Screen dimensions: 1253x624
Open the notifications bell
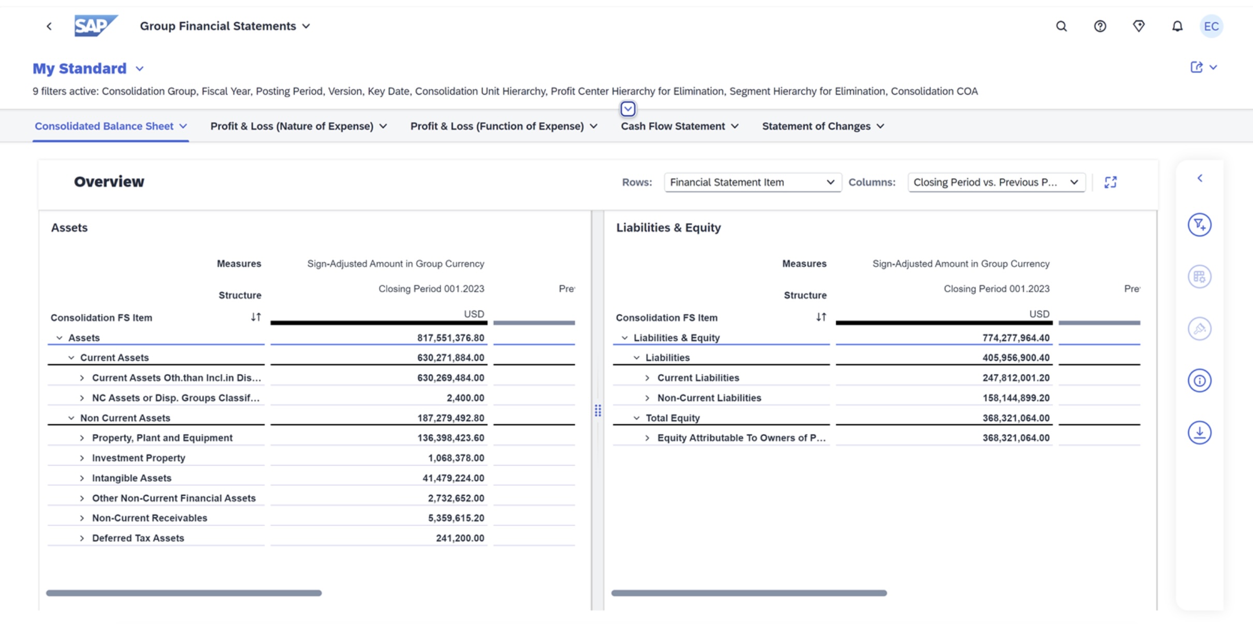click(x=1177, y=26)
